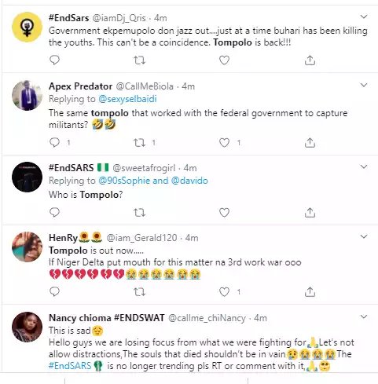Open options chevron on sweetafrogirl tweet

(364, 166)
